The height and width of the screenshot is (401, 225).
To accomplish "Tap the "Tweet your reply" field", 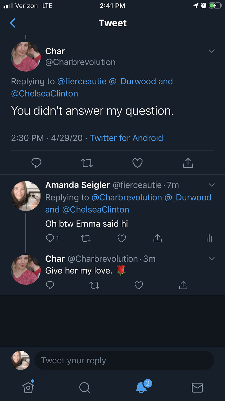I will [x=124, y=360].
